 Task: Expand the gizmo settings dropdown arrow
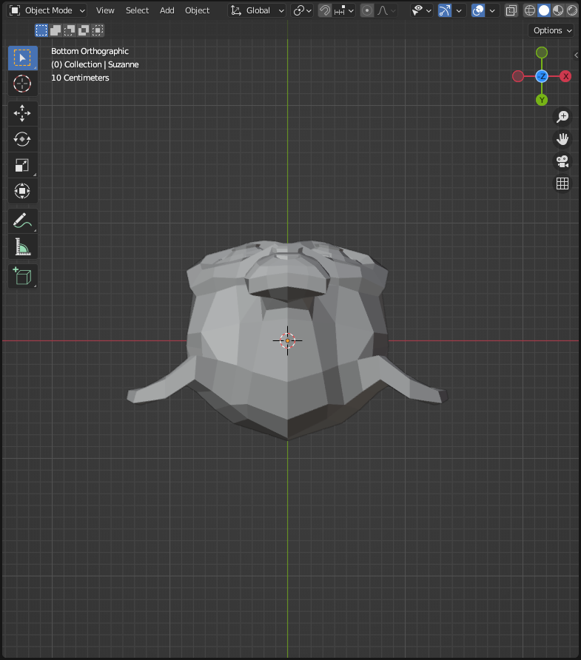pyautogui.click(x=459, y=10)
